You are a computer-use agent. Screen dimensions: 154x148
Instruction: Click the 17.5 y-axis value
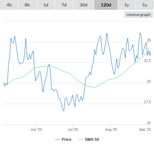click(147, 102)
